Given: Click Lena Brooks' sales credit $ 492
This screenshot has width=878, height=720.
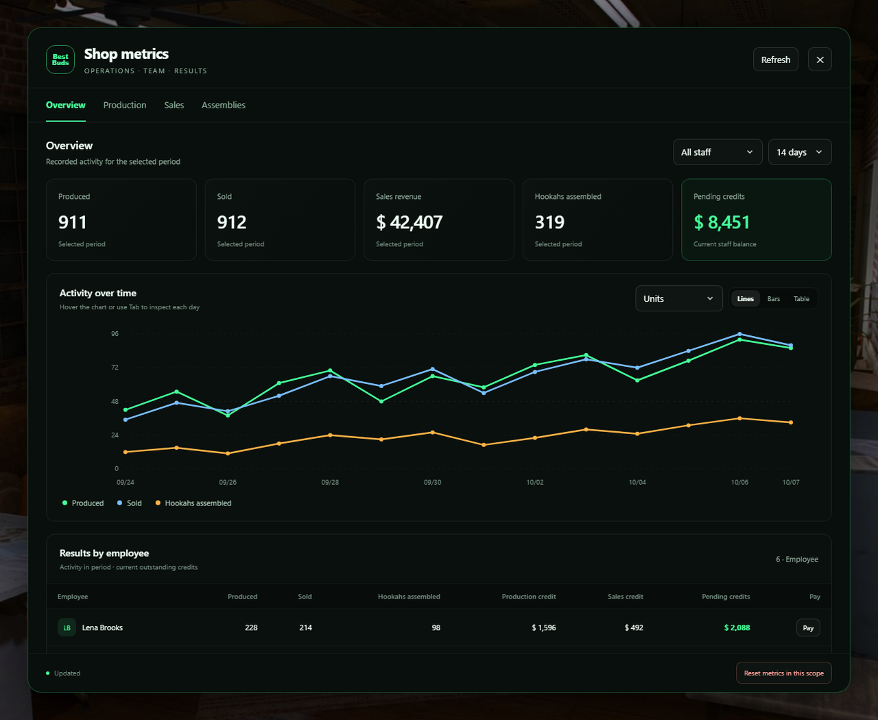Looking at the screenshot, I should pyautogui.click(x=634, y=627).
